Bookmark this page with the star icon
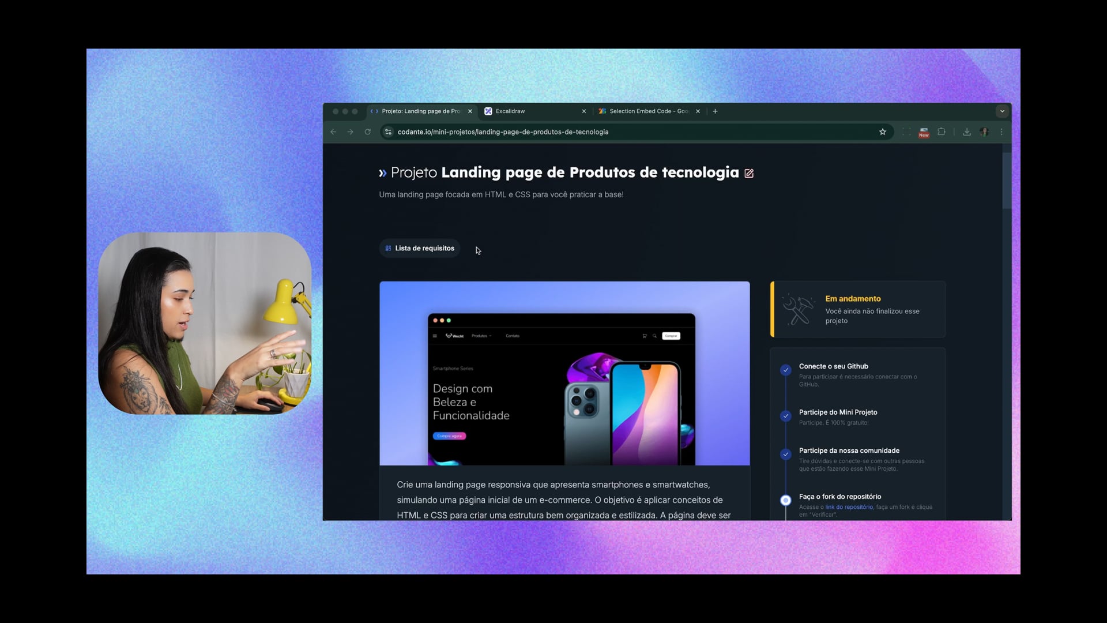 (x=882, y=132)
